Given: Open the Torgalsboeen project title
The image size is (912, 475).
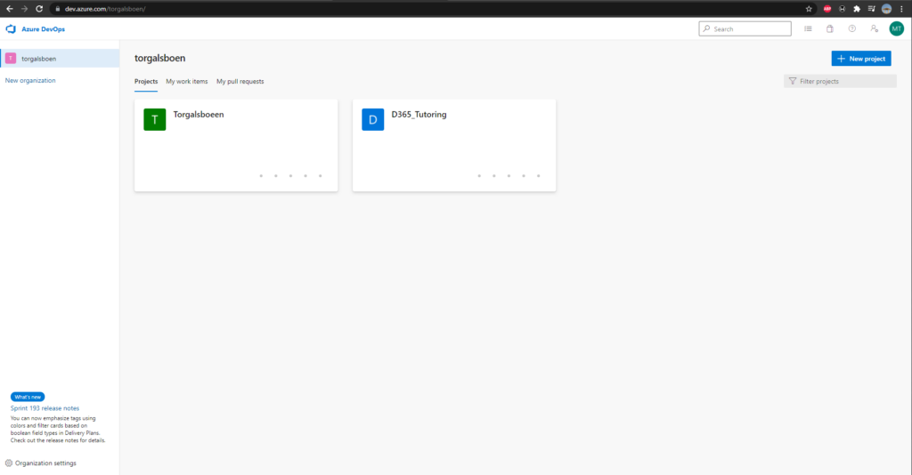Looking at the screenshot, I should (x=199, y=115).
